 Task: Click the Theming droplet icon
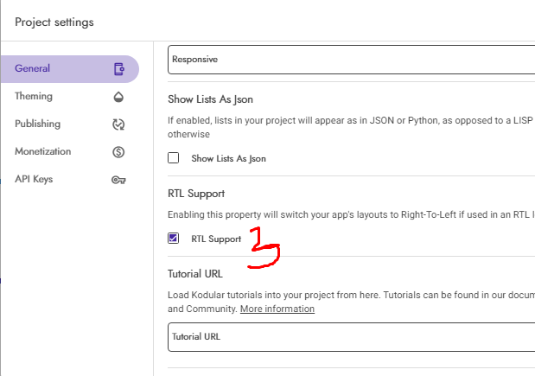click(x=119, y=97)
